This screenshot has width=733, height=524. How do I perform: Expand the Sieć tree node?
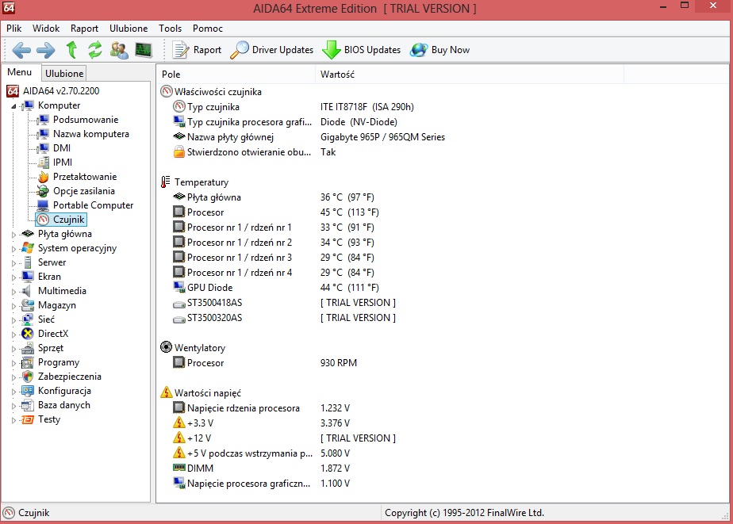coord(13,320)
